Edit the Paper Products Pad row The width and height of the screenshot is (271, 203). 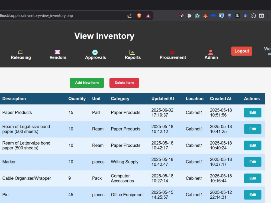pyautogui.click(x=253, y=113)
